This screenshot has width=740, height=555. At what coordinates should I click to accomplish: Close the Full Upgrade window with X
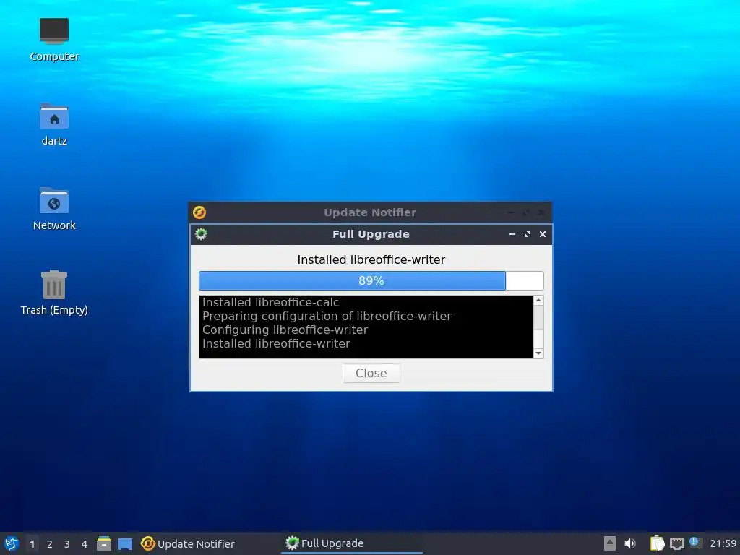543,234
